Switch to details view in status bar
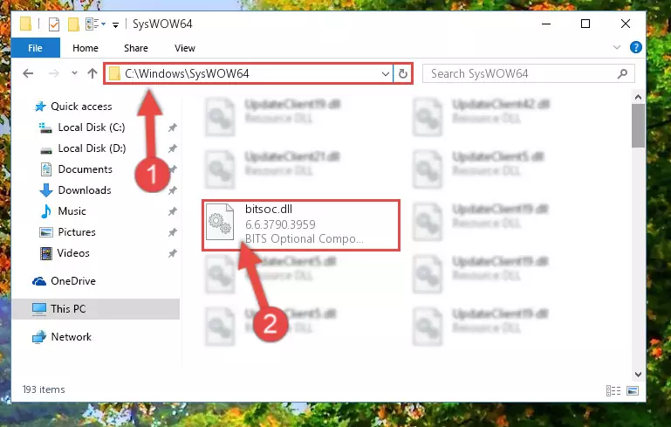 613,390
